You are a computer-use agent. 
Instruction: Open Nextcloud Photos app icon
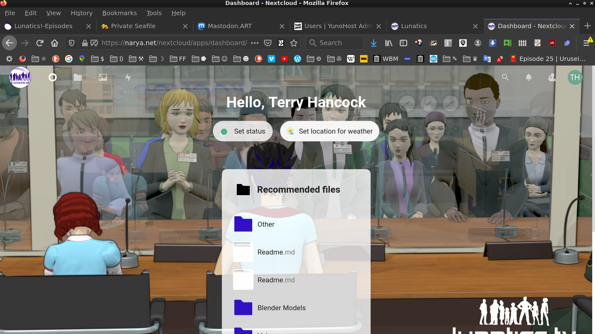[103, 77]
